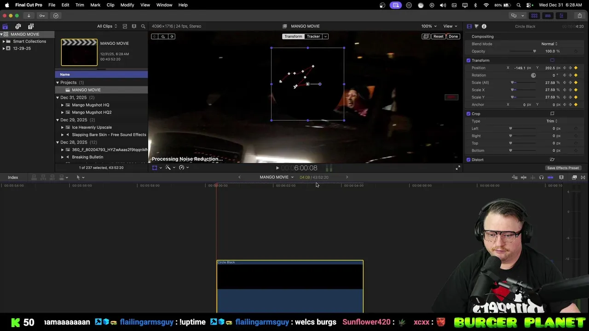Toggle Transform onscreen controls icon
589x331 pixels.
tap(552, 60)
